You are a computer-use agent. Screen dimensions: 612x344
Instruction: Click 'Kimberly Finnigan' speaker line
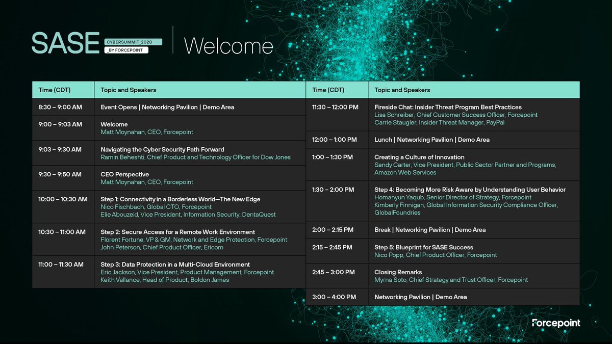coord(466,205)
